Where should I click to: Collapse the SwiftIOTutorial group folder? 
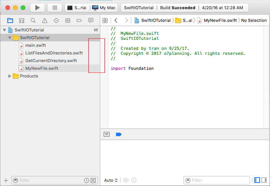click(x=10, y=38)
